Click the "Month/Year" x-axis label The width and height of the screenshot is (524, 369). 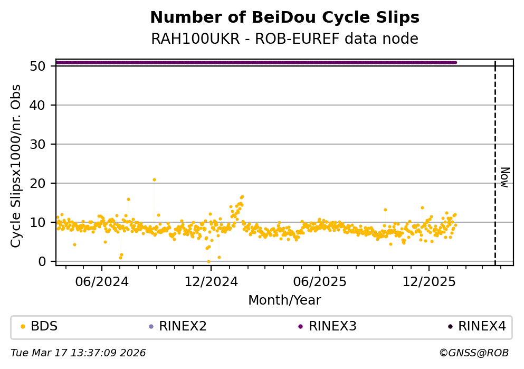point(284,300)
